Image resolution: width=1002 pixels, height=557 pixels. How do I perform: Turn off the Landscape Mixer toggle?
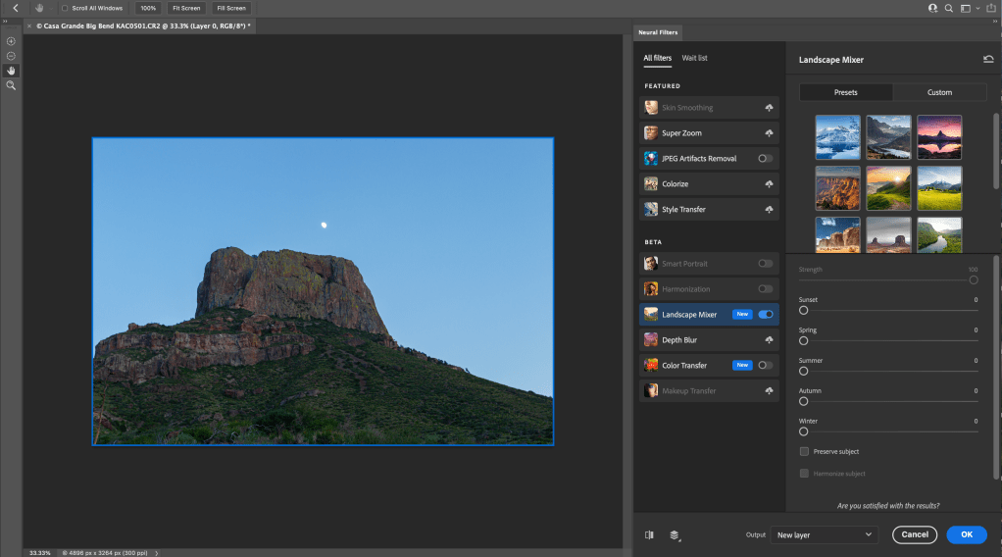coord(765,315)
